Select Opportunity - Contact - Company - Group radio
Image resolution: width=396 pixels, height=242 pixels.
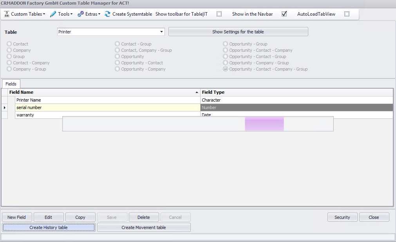(225, 69)
